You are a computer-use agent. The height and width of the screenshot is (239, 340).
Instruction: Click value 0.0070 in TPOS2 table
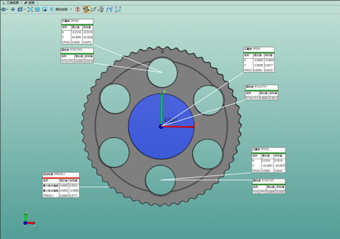87,42
